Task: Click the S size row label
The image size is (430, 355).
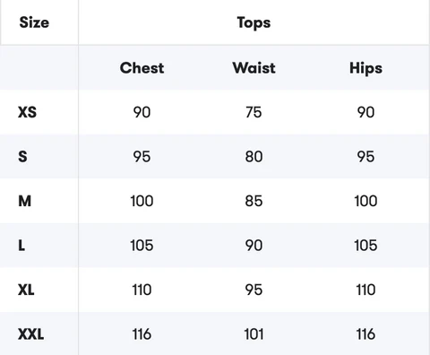Action: click(22, 157)
